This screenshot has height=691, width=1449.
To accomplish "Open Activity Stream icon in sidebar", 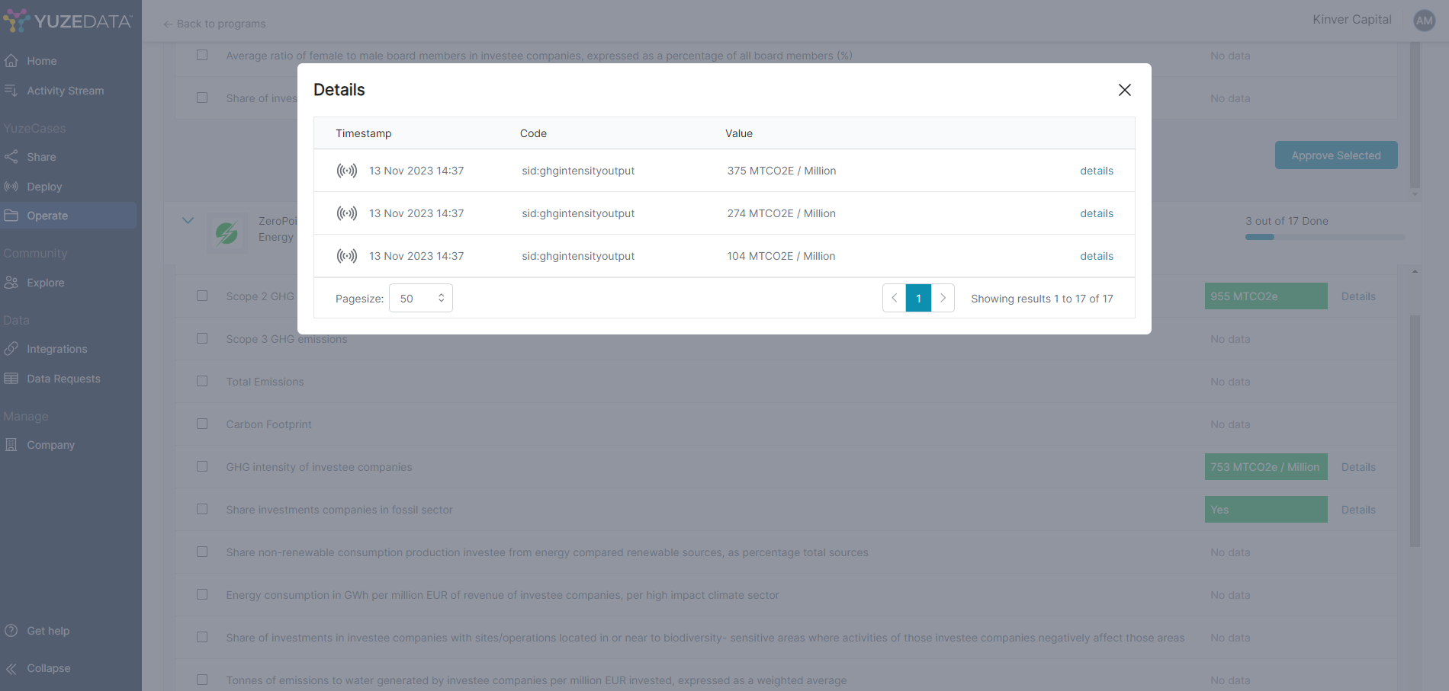I will tap(11, 91).
